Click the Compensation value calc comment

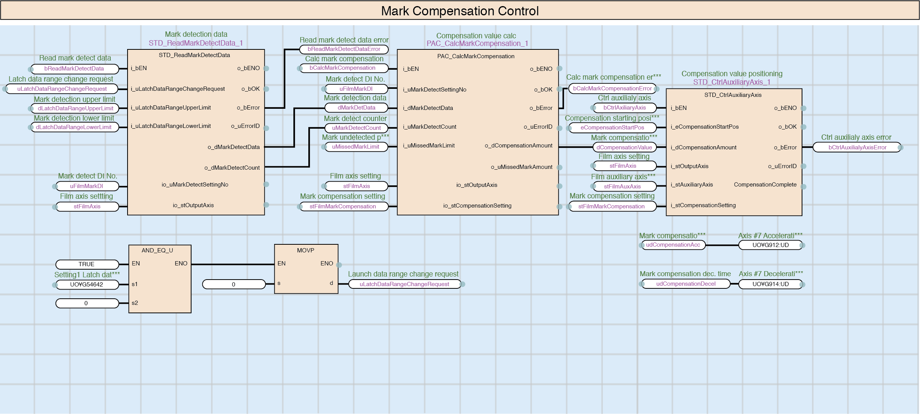(x=476, y=36)
